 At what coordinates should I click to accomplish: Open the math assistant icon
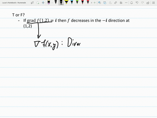121,3
